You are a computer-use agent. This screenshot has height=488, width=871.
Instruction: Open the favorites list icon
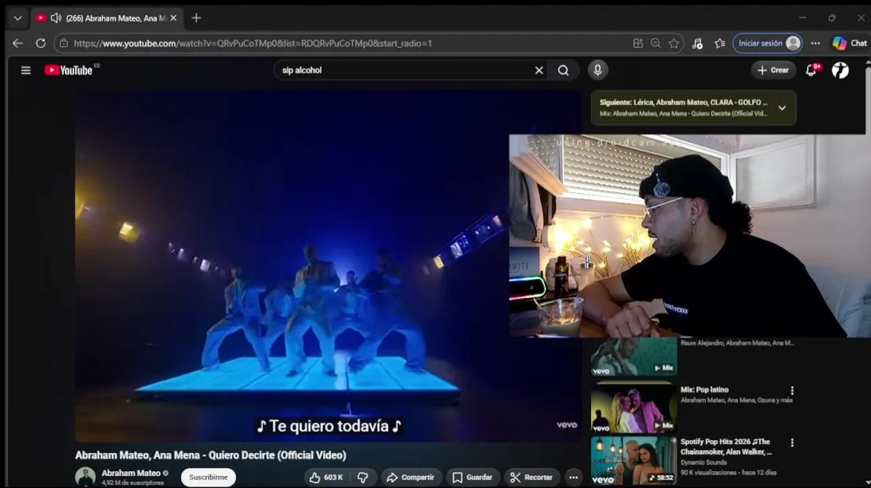coord(720,43)
